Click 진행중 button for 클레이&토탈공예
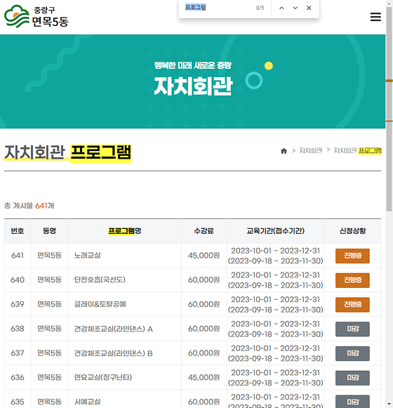Screen dimensions: 393x408 pyautogui.click(x=352, y=305)
